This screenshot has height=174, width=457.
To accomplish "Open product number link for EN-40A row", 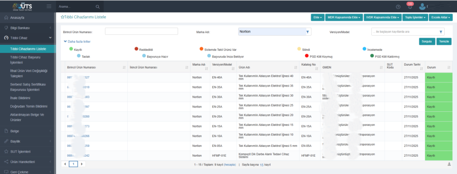I will coord(78,77).
